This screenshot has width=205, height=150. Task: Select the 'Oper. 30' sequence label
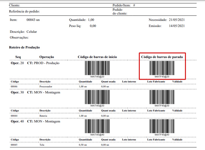coord(17,92)
